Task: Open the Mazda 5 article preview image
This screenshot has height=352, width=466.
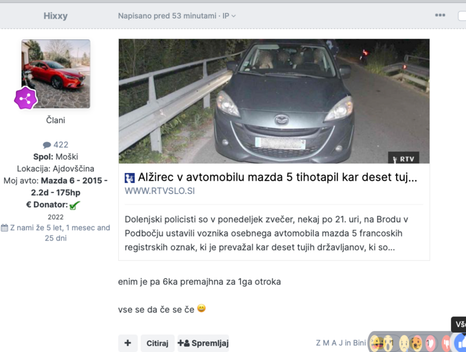Action: (x=274, y=101)
